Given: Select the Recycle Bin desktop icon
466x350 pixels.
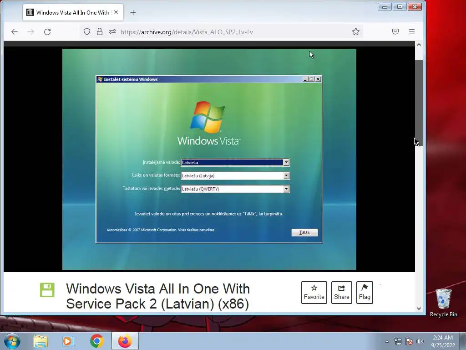Looking at the screenshot, I should (x=443, y=303).
